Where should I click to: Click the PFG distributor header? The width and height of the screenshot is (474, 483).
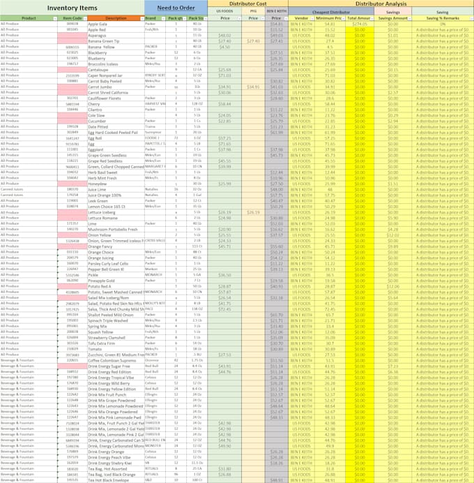[253, 11]
